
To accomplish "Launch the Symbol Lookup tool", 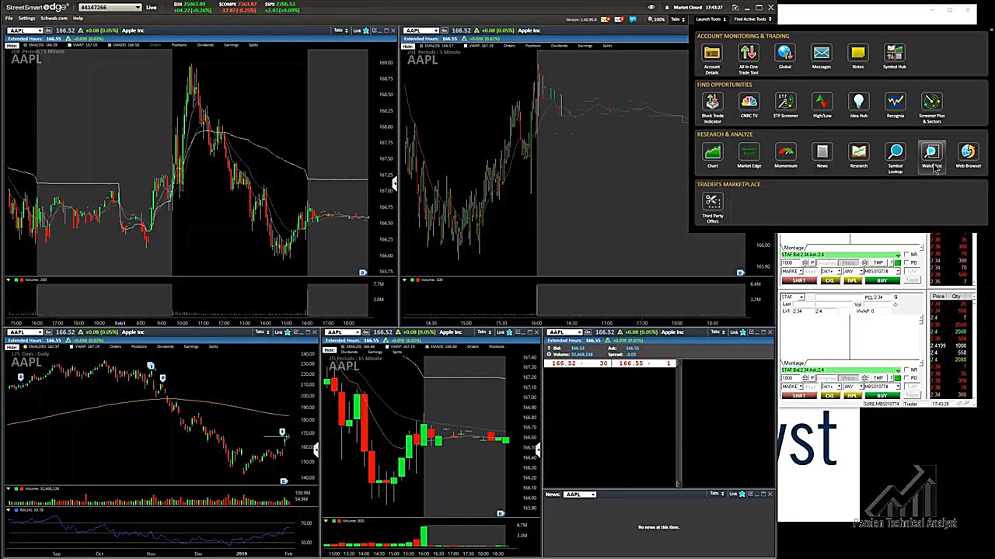I will click(895, 158).
